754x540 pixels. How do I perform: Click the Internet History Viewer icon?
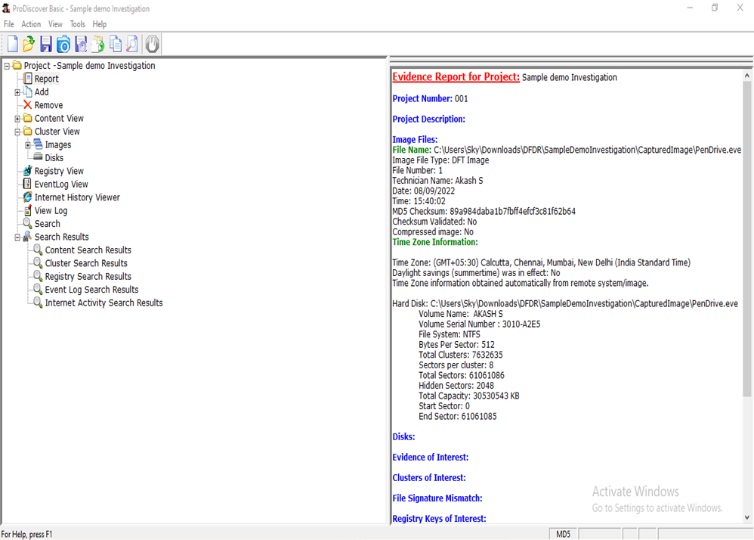tap(27, 197)
